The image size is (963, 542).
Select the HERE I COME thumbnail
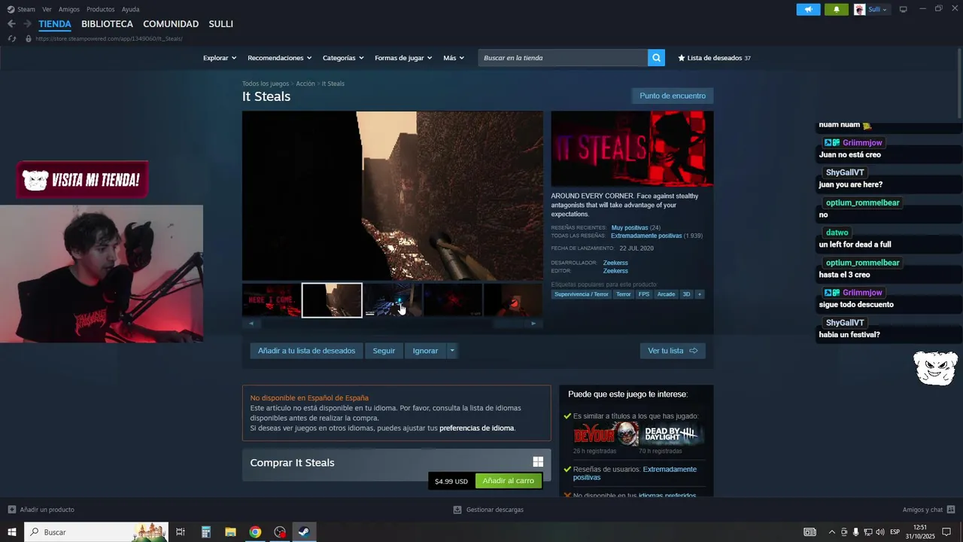click(272, 300)
